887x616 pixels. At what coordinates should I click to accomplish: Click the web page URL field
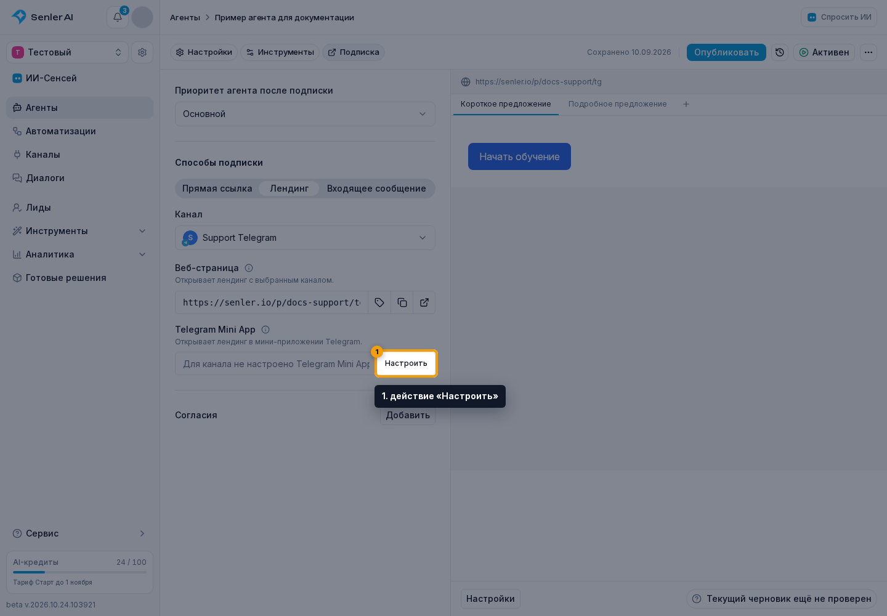tap(272, 302)
